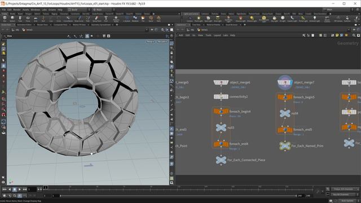This screenshot has height=203, width=361.
Task: Add an Environment Light from the shelf
Action: [x=264, y=19]
